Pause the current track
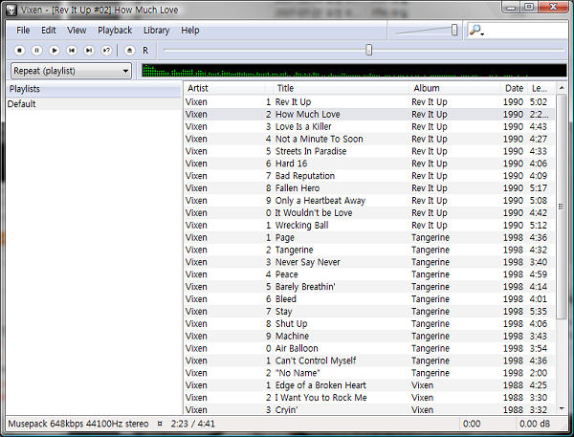 coord(36,50)
